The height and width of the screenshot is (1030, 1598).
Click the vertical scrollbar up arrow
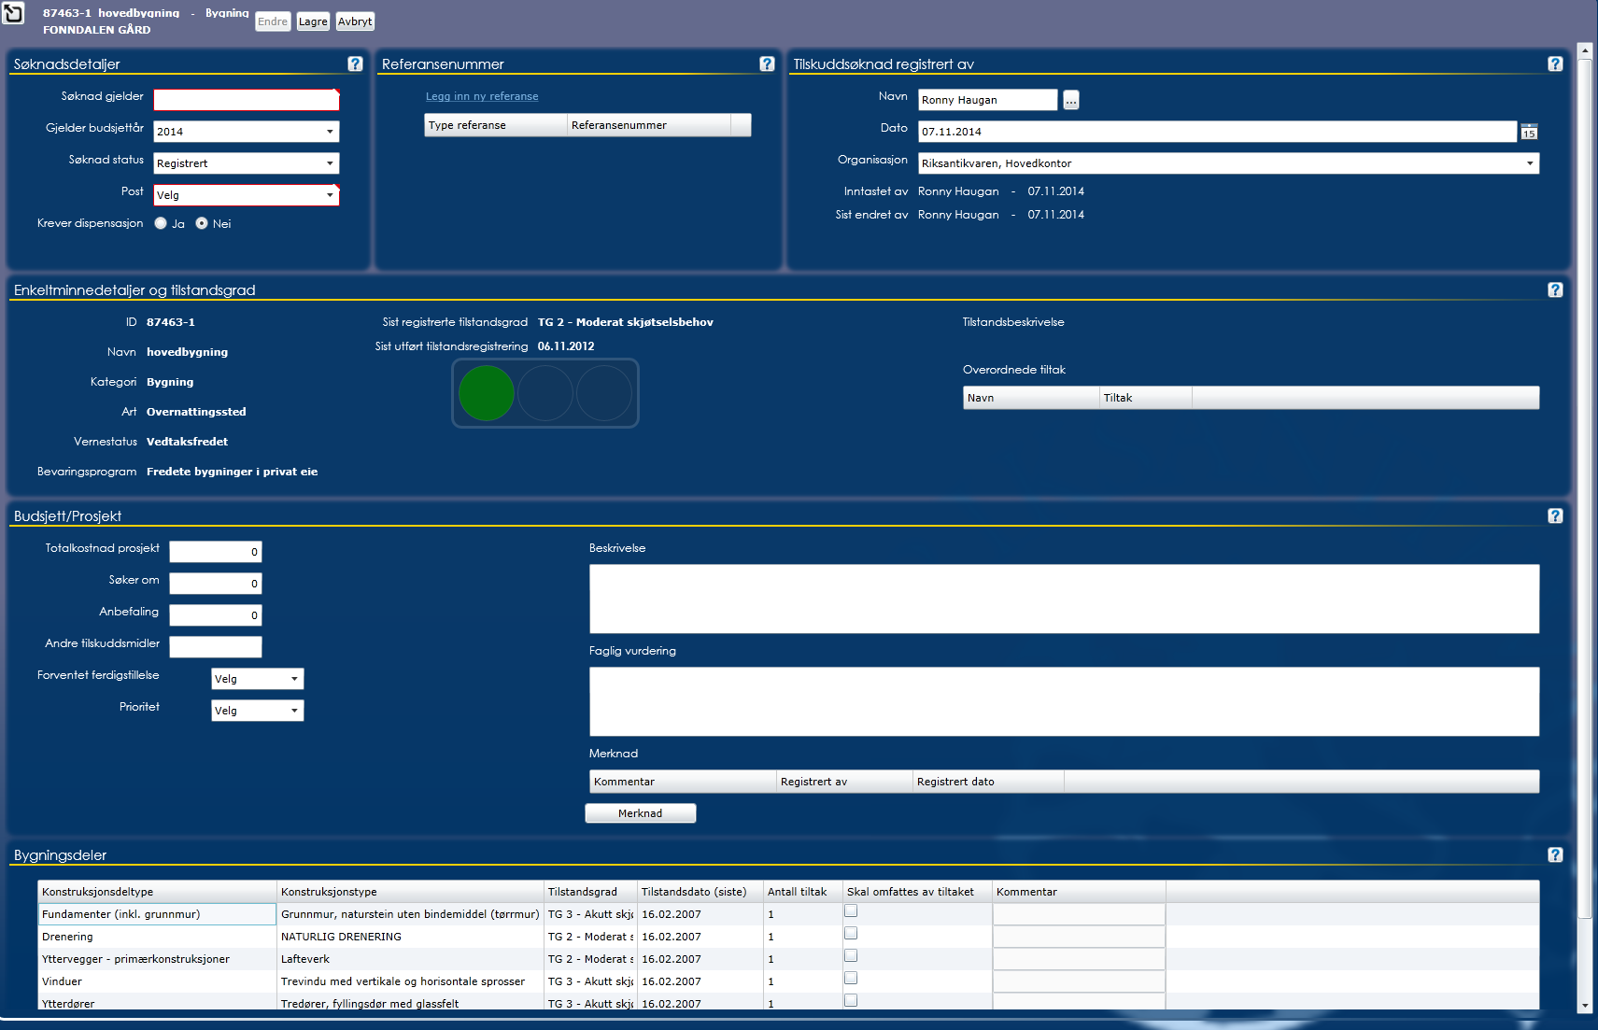1584,49
